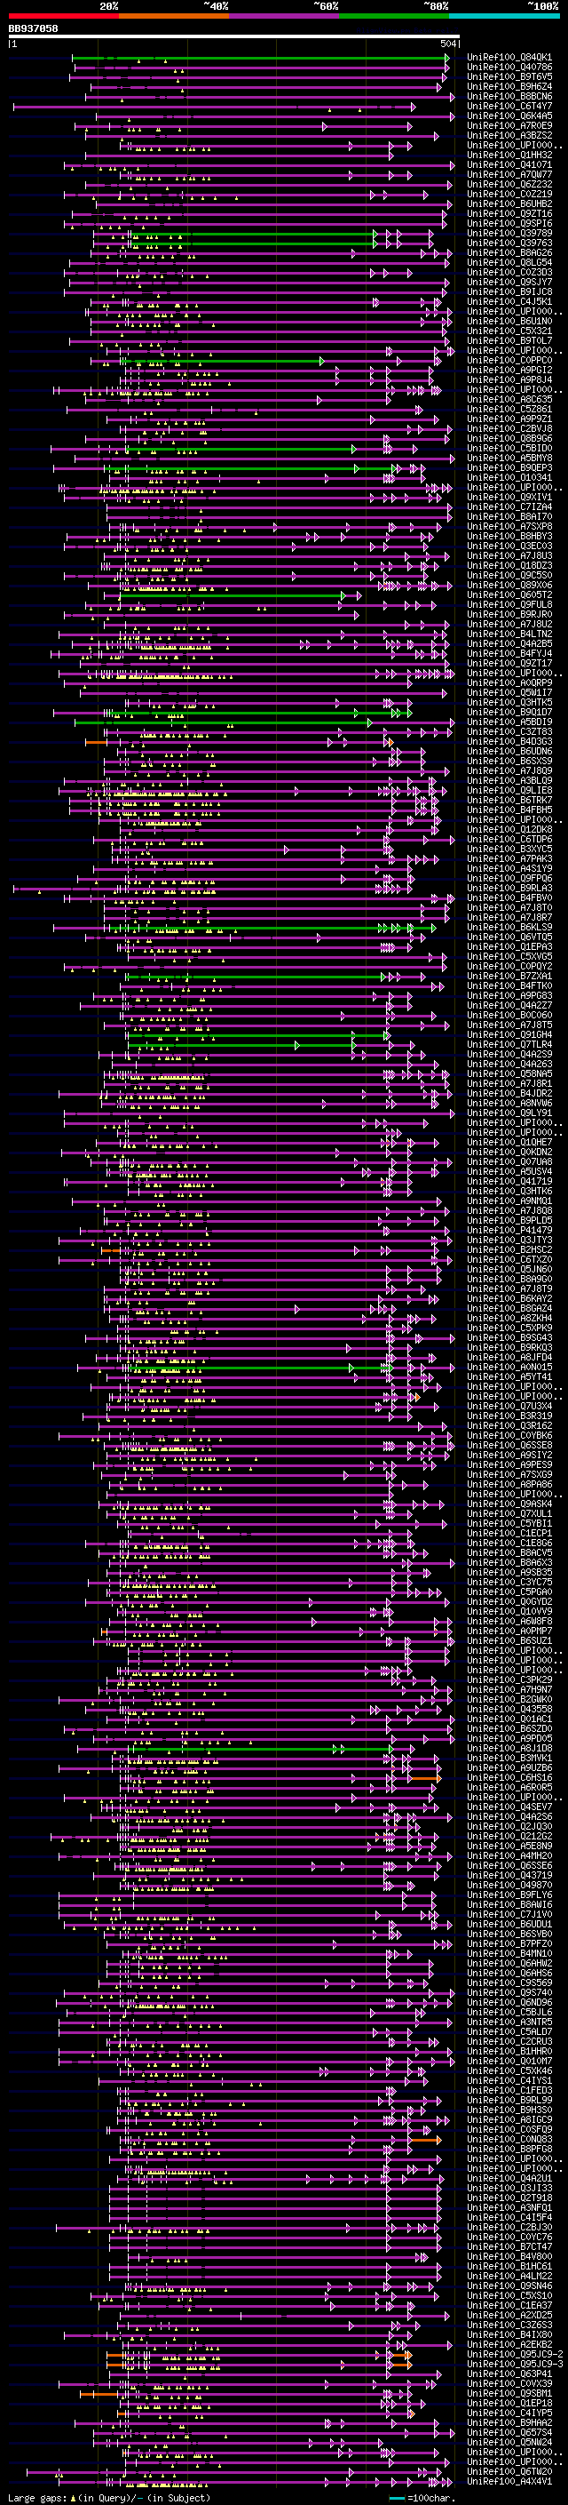Viewport: 568px width, 2505px height.
Task: Open UniRef100_Q41071 entry
Action: pos(509,165)
